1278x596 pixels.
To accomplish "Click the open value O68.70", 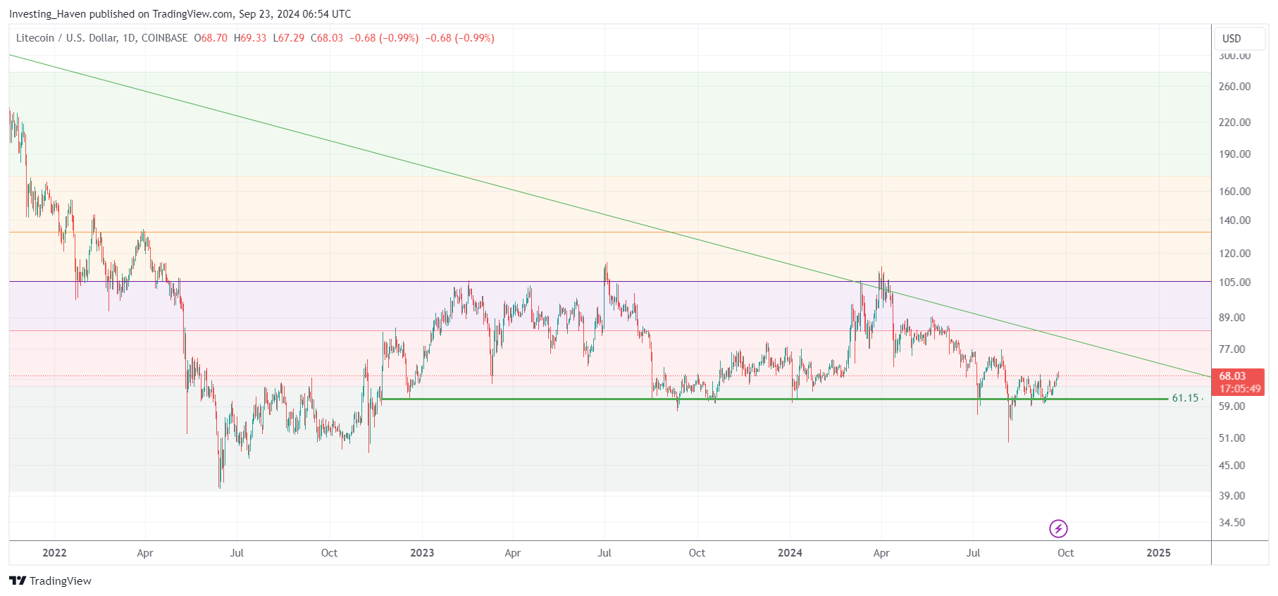I will [x=211, y=38].
